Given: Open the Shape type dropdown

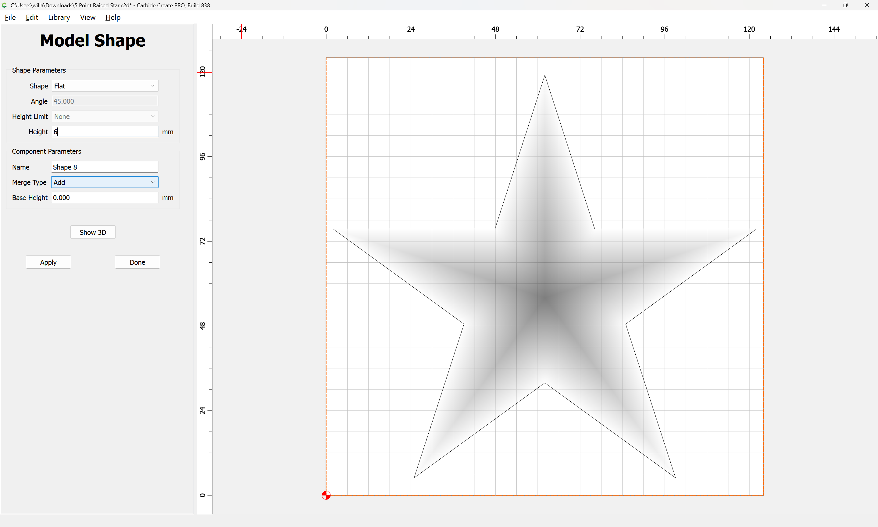Looking at the screenshot, I should (x=105, y=86).
